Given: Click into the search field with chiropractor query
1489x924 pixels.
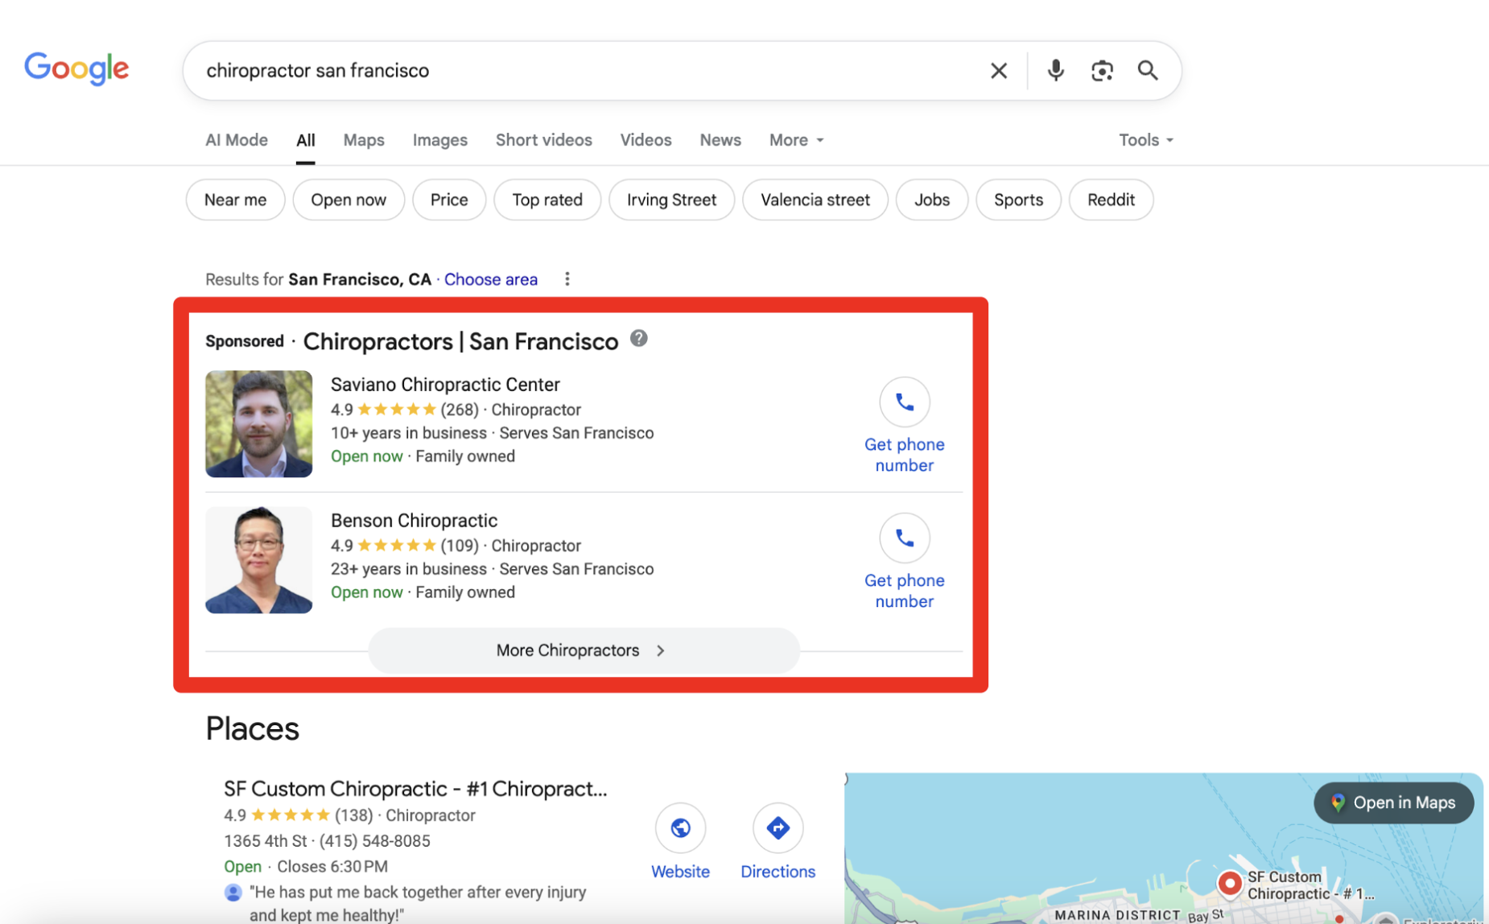Looking at the screenshot, I should pos(563,71).
